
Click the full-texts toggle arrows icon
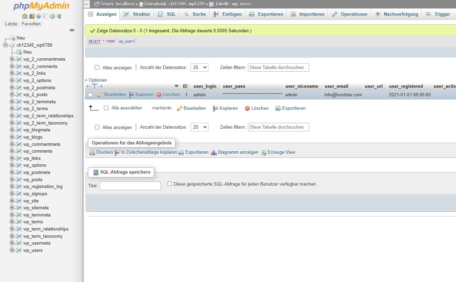[x=95, y=86]
